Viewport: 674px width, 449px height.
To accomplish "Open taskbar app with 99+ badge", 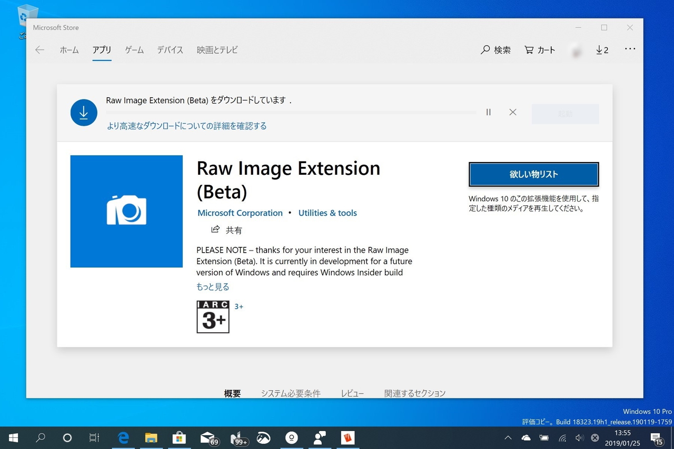I will [239, 438].
